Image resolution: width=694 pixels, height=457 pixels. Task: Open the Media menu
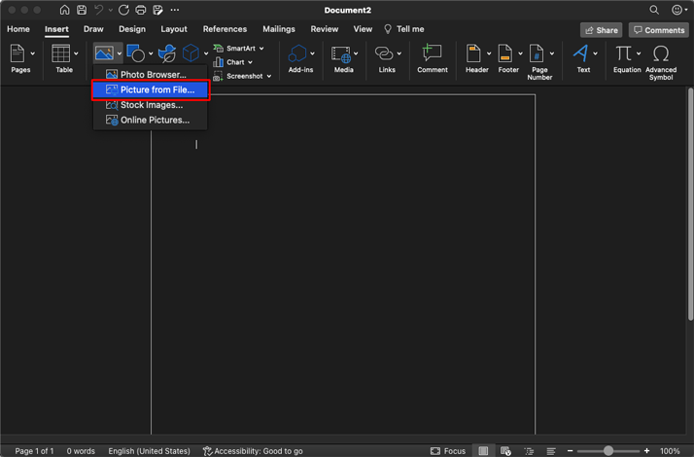[x=344, y=59]
